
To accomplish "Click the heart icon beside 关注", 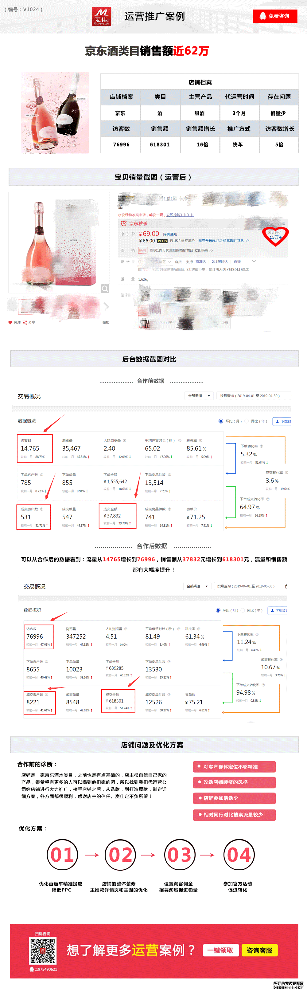I will [x=10, y=322].
